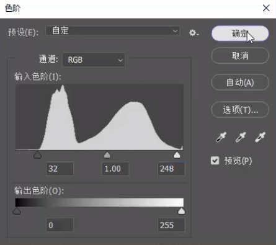The width and height of the screenshot is (276, 245).
Task: Open the 通道 RGB dropdown
Action: point(94,60)
